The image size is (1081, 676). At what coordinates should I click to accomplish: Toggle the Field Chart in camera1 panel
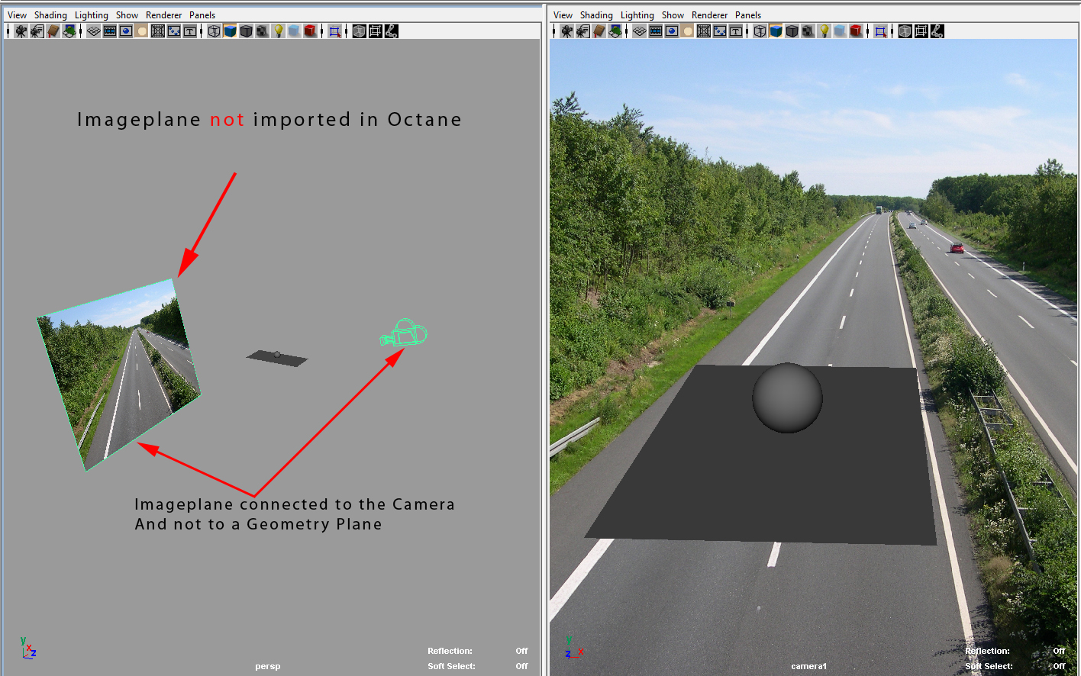704,31
